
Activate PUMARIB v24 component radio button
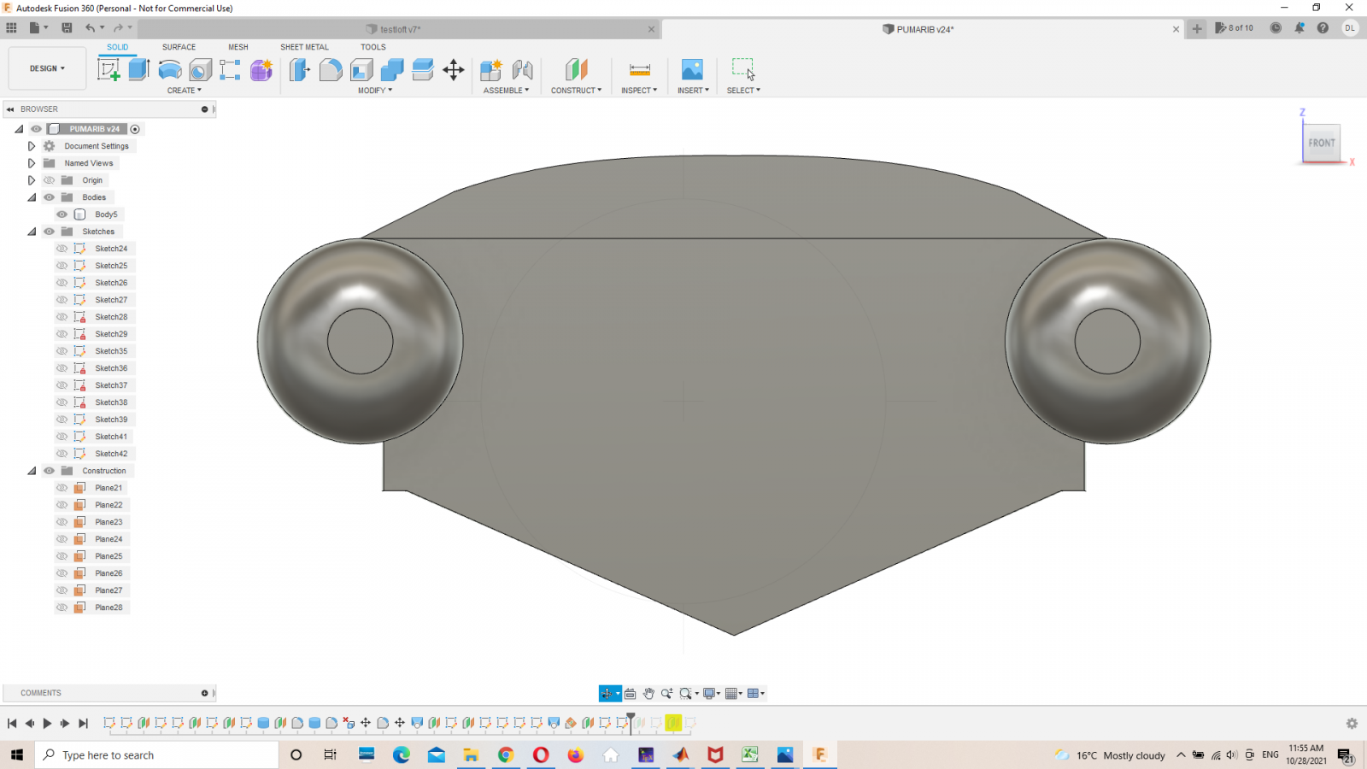click(135, 129)
